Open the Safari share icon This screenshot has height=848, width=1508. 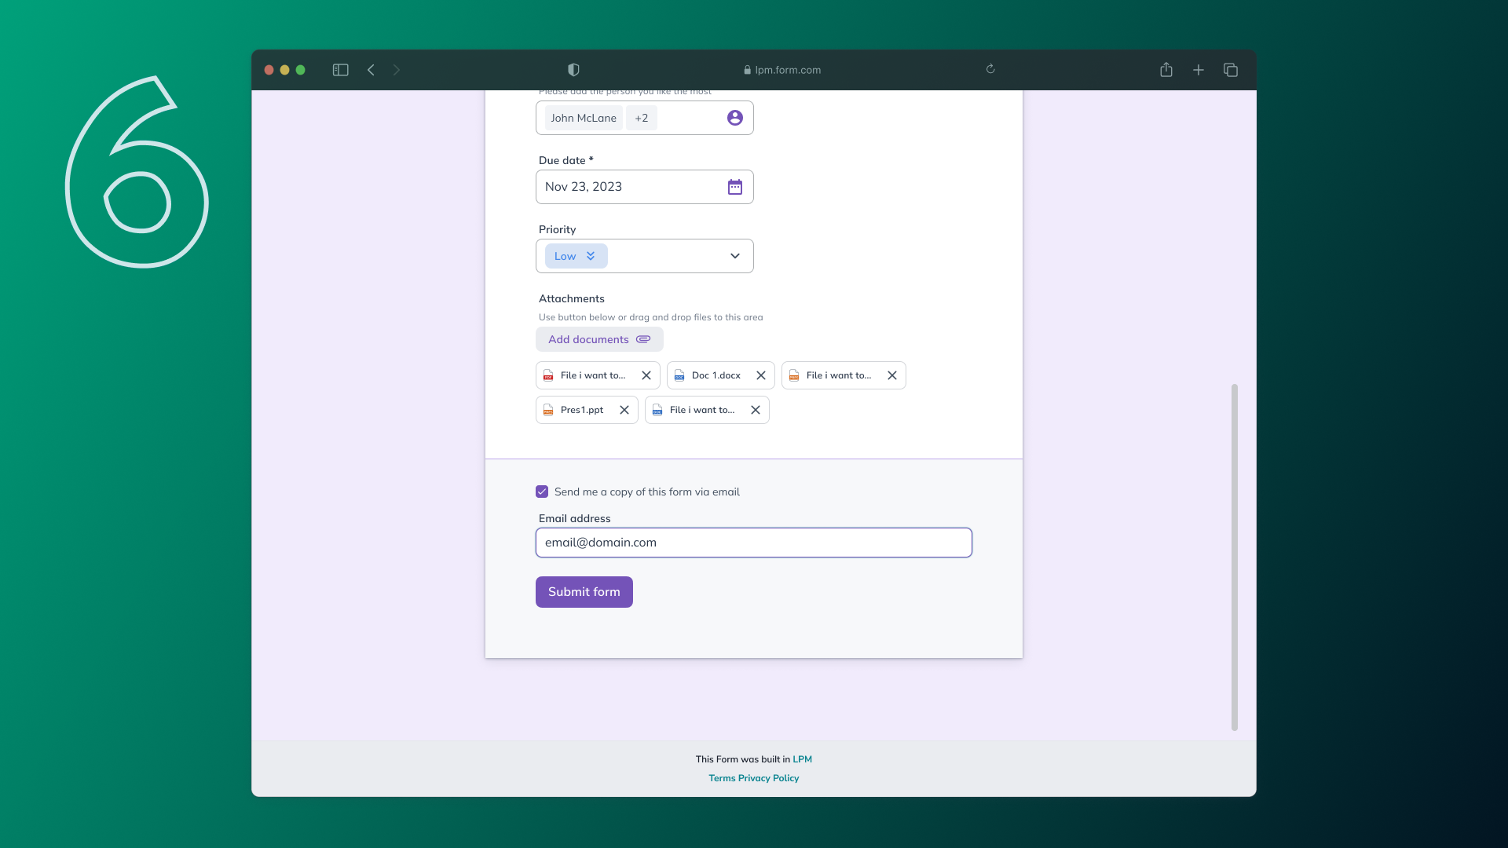pos(1166,69)
